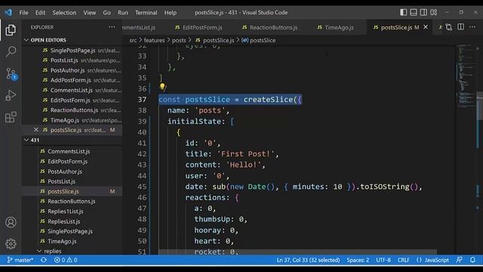Split the editor right
Viewport: 483px width, 272px height.
click(x=460, y=27)
